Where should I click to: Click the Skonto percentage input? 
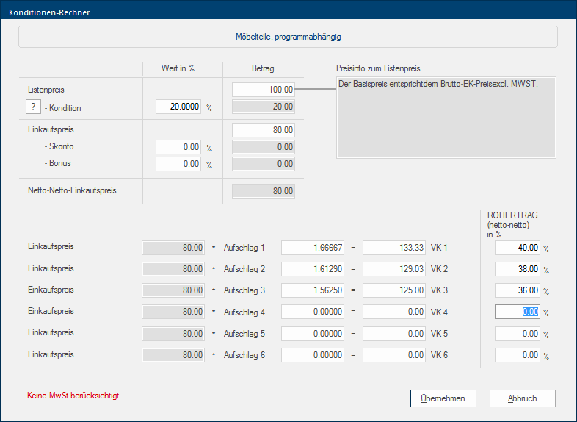(x=178, y=147)
